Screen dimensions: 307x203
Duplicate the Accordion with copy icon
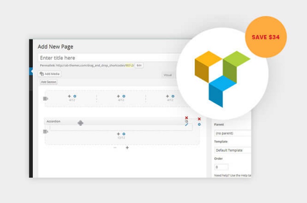coord(186,121)
